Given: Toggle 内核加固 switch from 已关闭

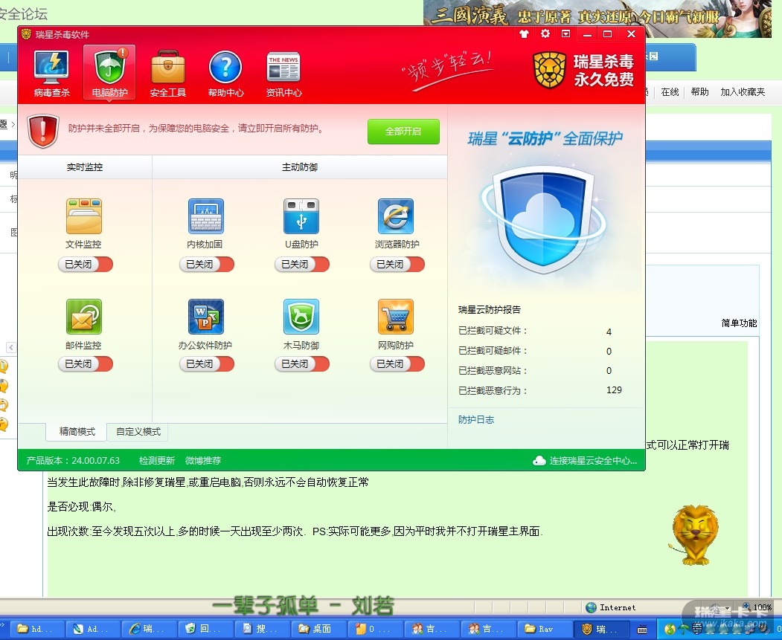Looking at the screenshot, I should point(207,264).
